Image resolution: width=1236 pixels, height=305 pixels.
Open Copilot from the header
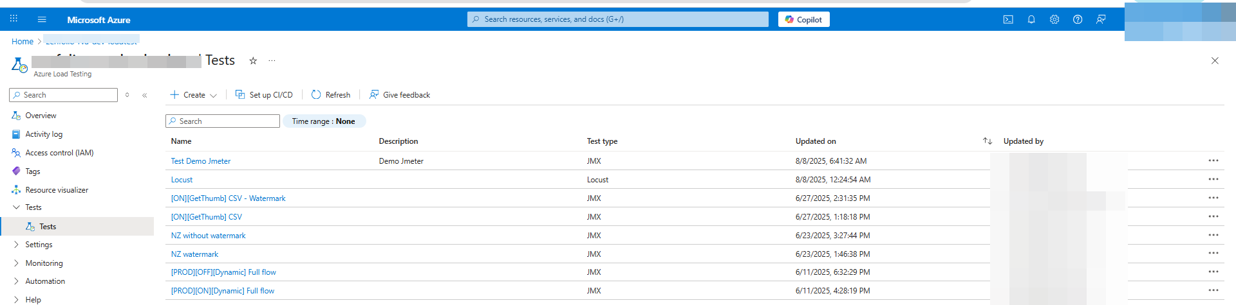[803, 19]
